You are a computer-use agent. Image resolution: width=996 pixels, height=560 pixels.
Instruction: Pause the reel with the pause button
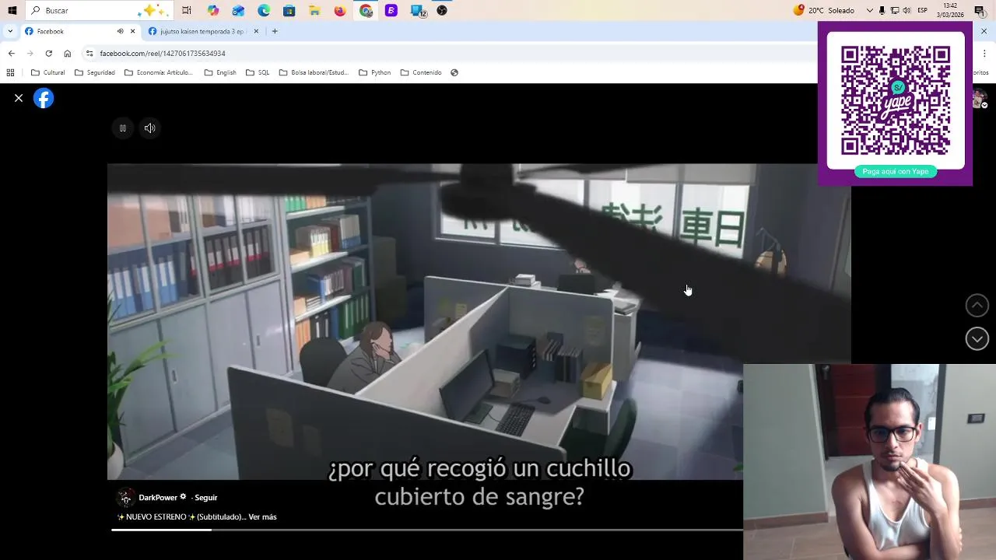click(x=122, y=128)
